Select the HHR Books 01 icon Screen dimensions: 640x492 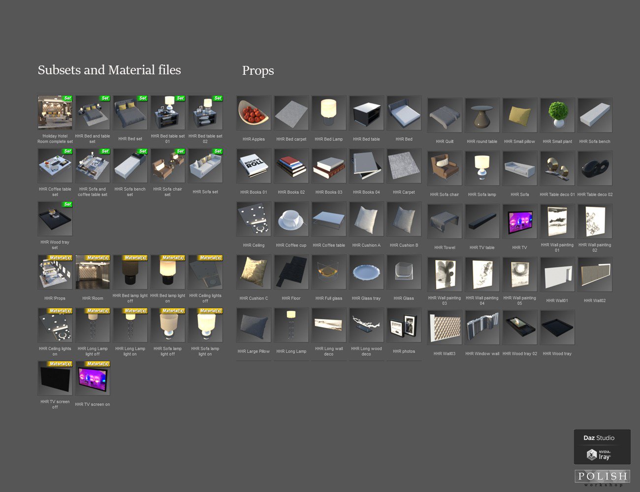pos(254,166)
